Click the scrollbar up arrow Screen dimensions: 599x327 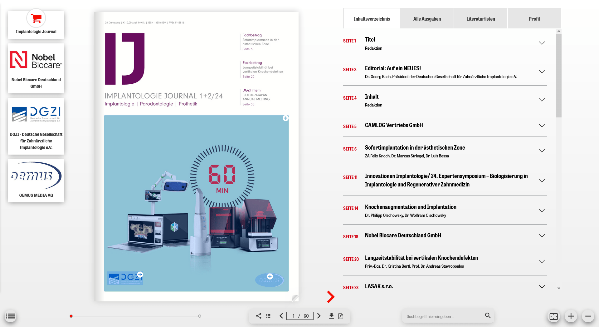click(x=559, y=31)
